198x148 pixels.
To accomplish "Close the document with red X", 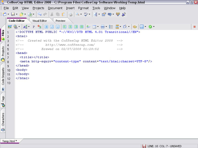I will [194, 27].
